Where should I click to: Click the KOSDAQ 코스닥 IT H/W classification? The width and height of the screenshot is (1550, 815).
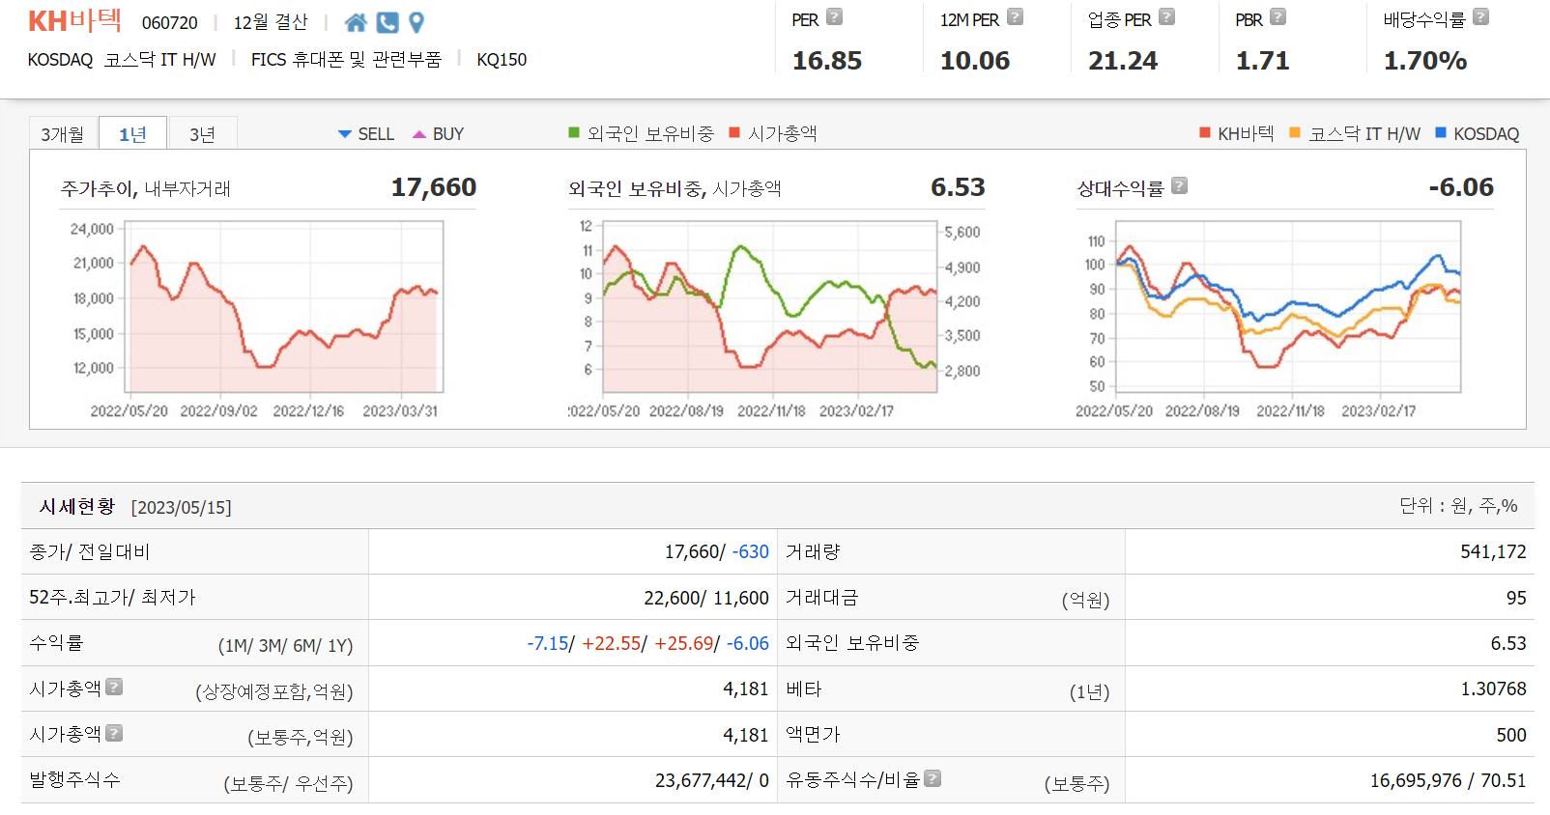click(122, 60)
